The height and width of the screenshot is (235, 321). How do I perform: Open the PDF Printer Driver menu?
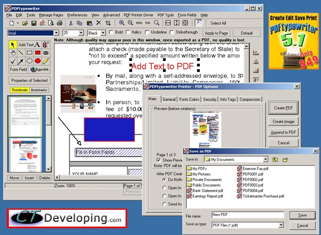pyautogui.click(x=138, y=15)
